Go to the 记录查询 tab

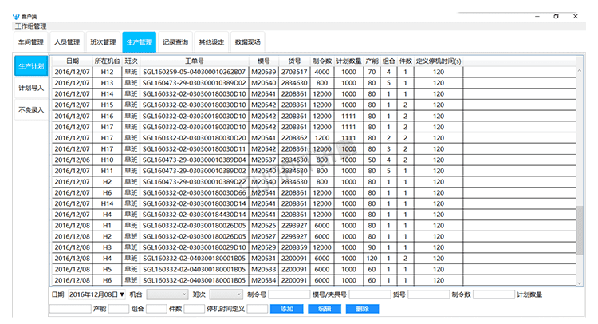[175, 42]
